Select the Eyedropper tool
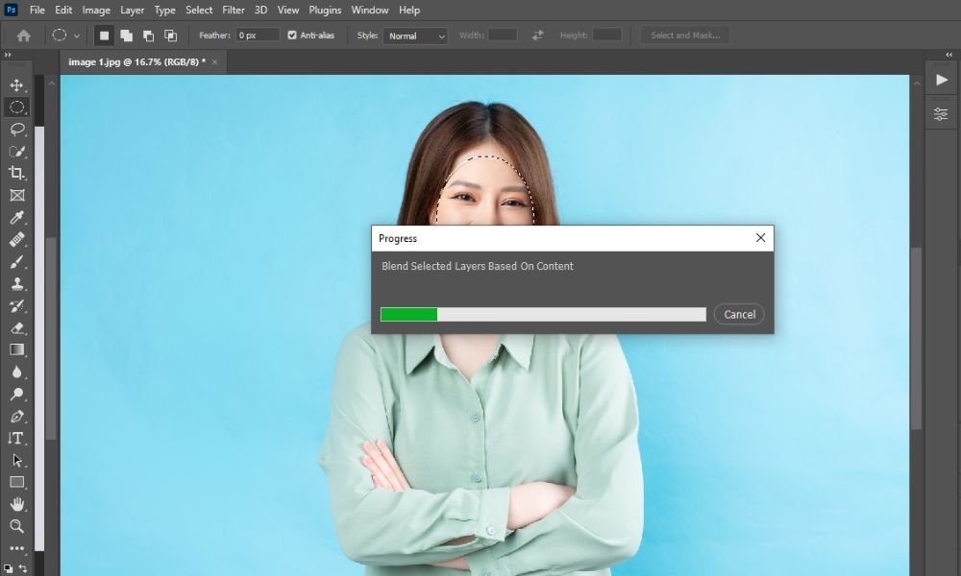Image resolution: width=961 pixels, height=576 pixels. [x=16, y=217]
